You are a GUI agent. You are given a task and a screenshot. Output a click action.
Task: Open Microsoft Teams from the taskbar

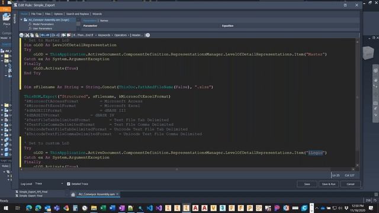click(x=57, y=208)
